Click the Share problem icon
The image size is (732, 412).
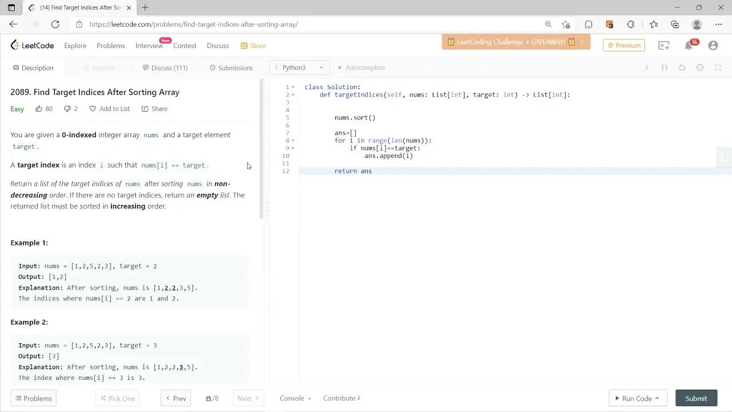[145, 109]
